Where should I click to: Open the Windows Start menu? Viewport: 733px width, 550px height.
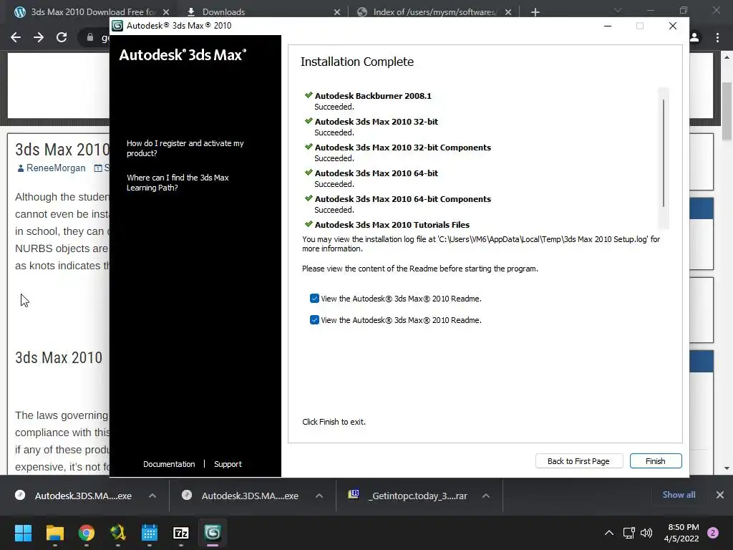23,533
